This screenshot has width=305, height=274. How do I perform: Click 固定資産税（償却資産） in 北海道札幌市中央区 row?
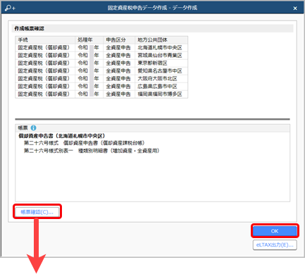pos(44,48)
